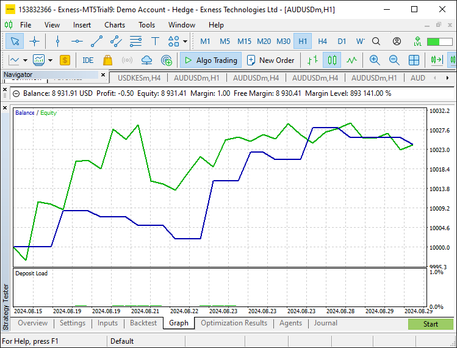Click the signals broadcast icon
The height and width of the screenshot is (348, 457).
127,60
